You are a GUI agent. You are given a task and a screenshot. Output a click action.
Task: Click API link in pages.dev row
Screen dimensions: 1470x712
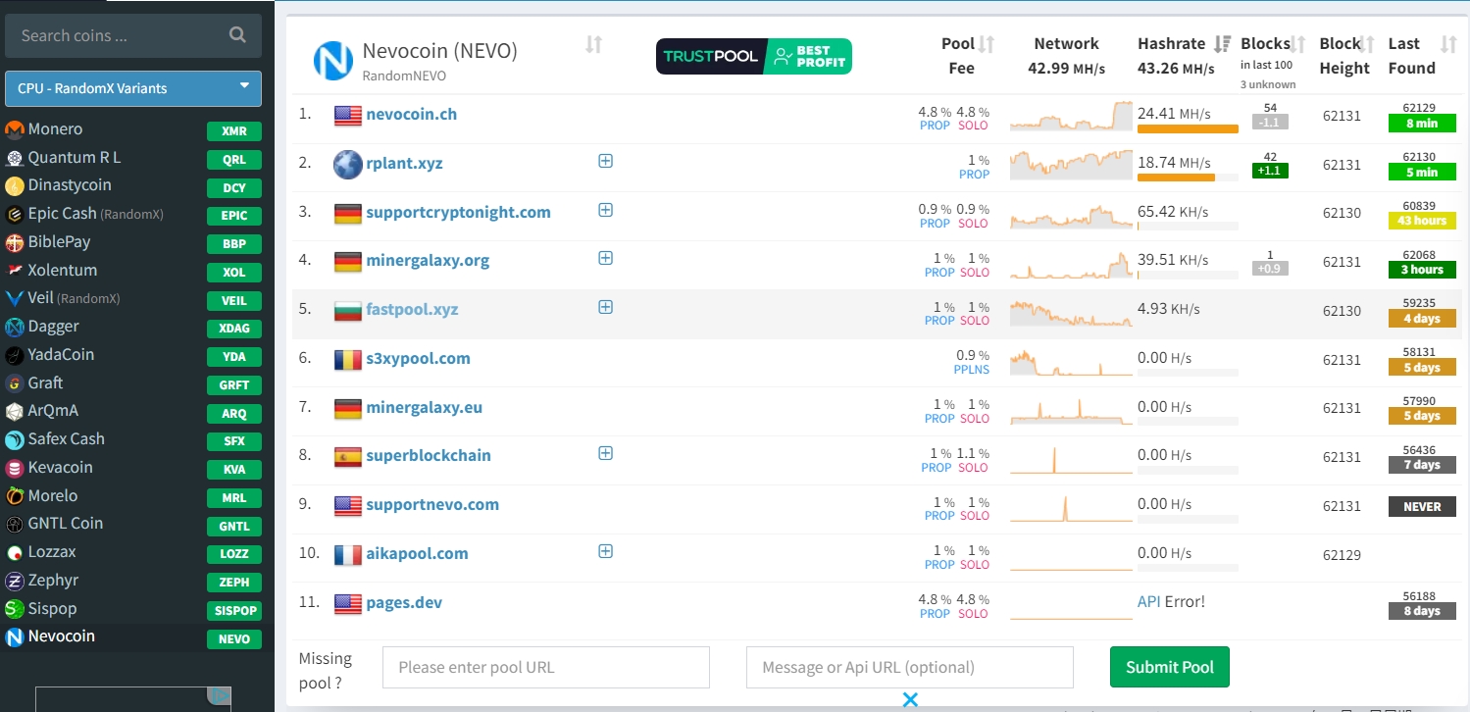[x=1148, y=601]
